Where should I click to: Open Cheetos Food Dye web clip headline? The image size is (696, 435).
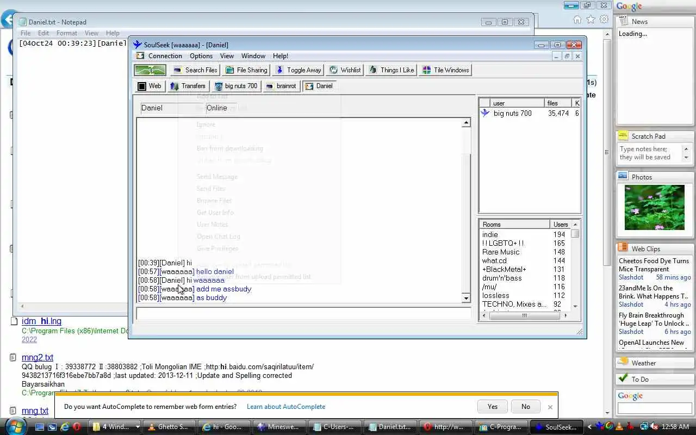tap(654, 265)
